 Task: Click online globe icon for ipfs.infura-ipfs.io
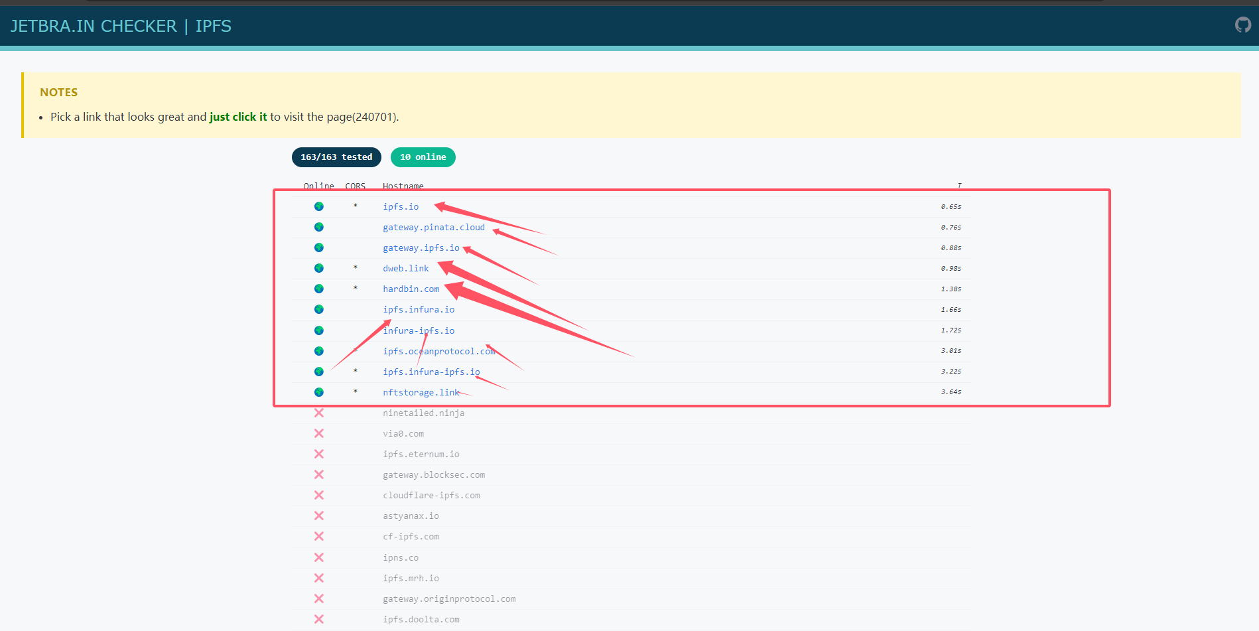(319, 372)
